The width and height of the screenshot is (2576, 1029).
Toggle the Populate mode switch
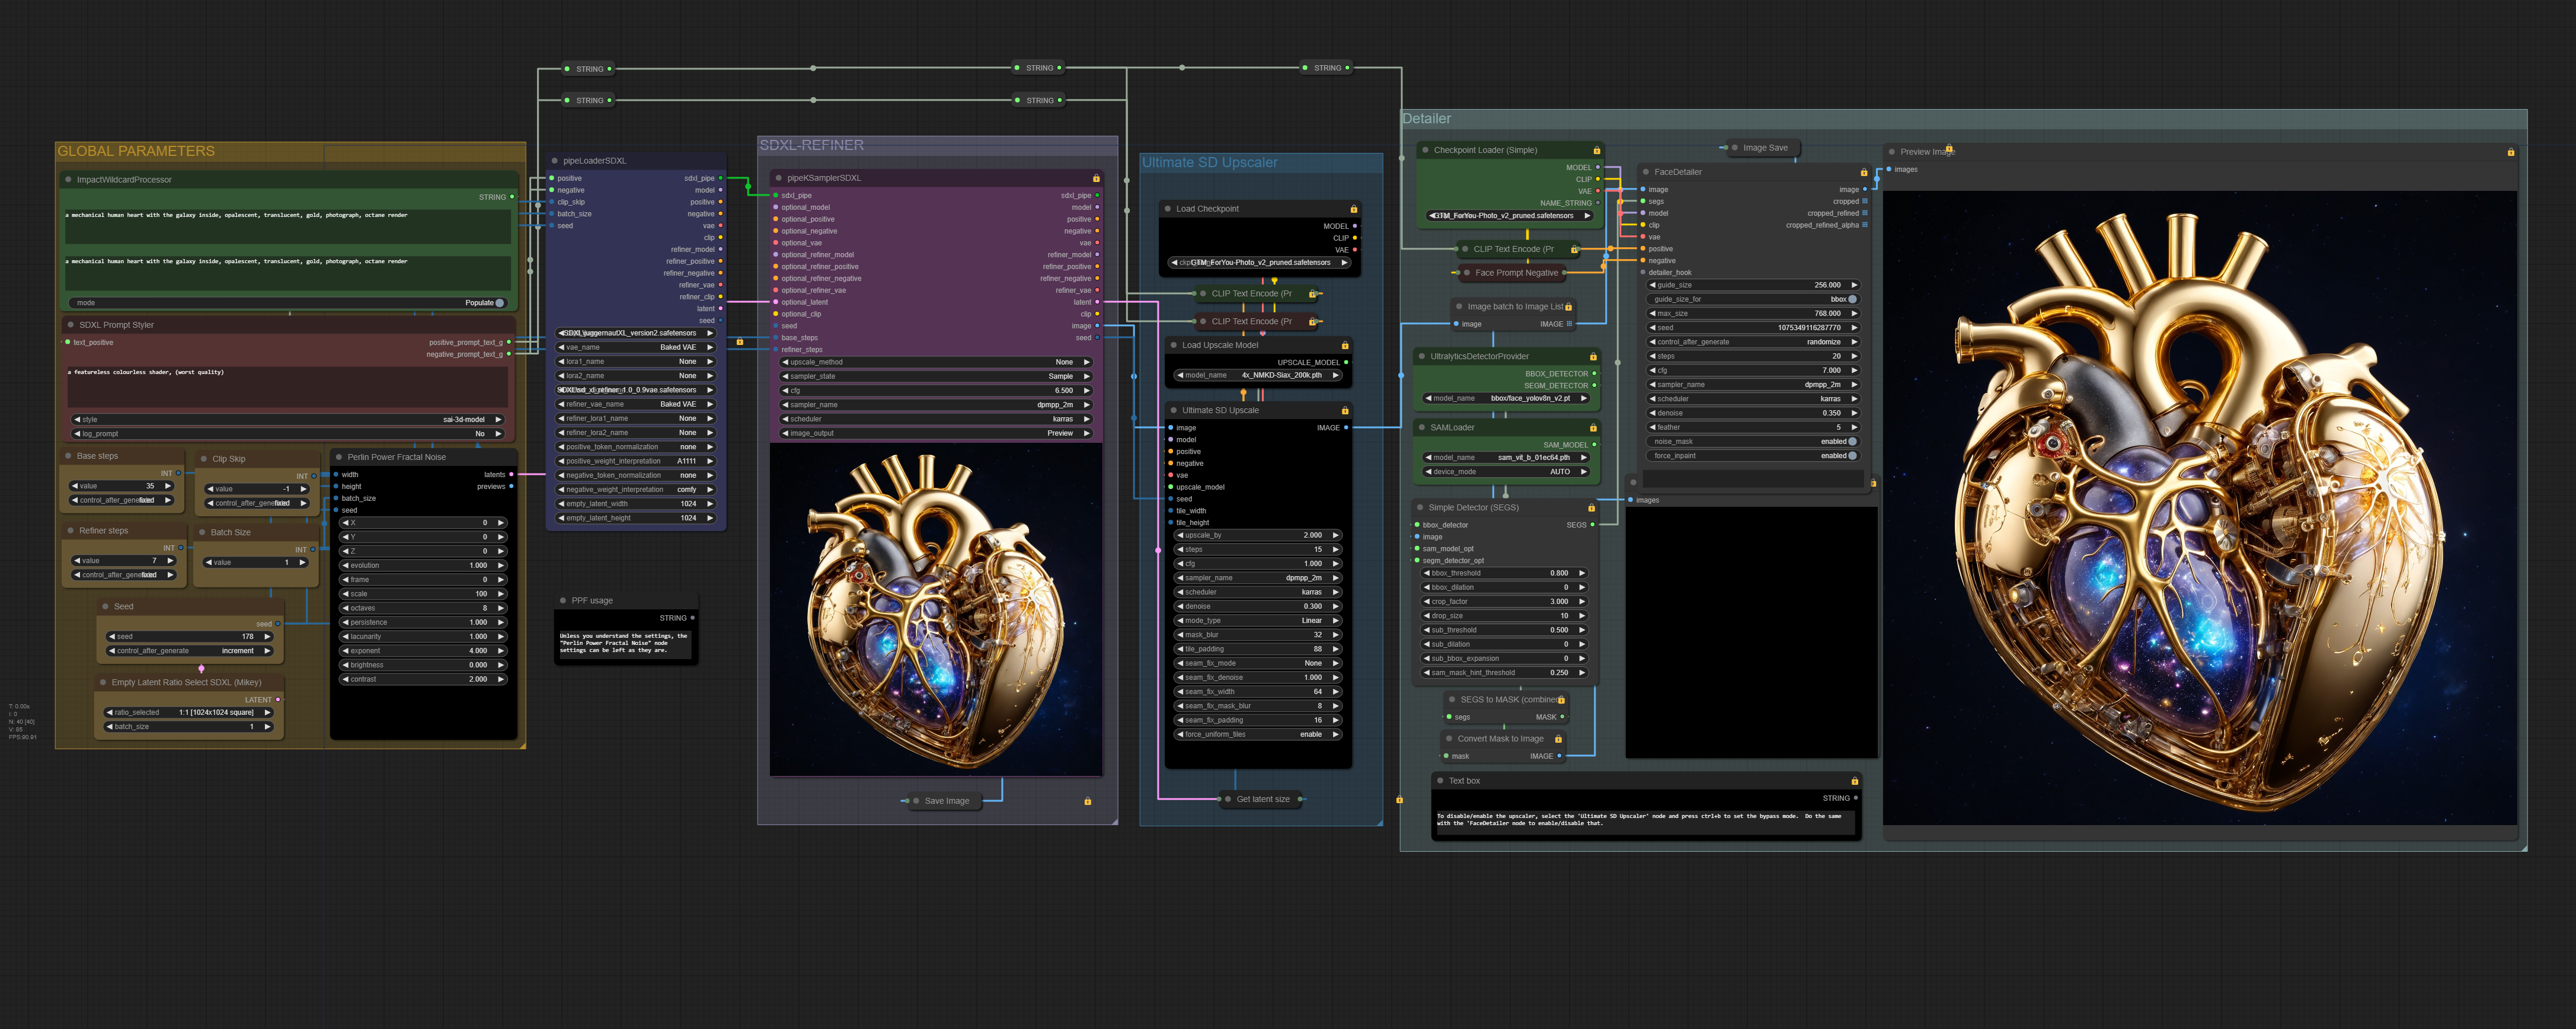pyautogui.click(x=499, y=303)
